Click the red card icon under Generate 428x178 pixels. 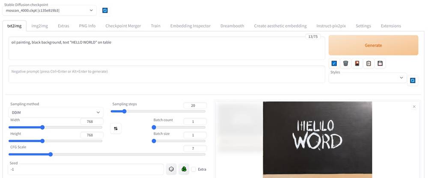[x=357, y=64]
